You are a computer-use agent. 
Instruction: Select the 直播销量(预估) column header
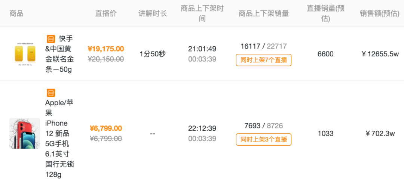point(326,13)
